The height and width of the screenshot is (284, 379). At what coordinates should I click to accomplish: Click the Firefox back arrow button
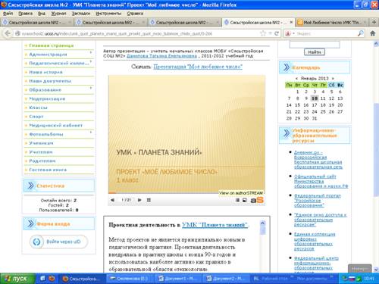8,33
